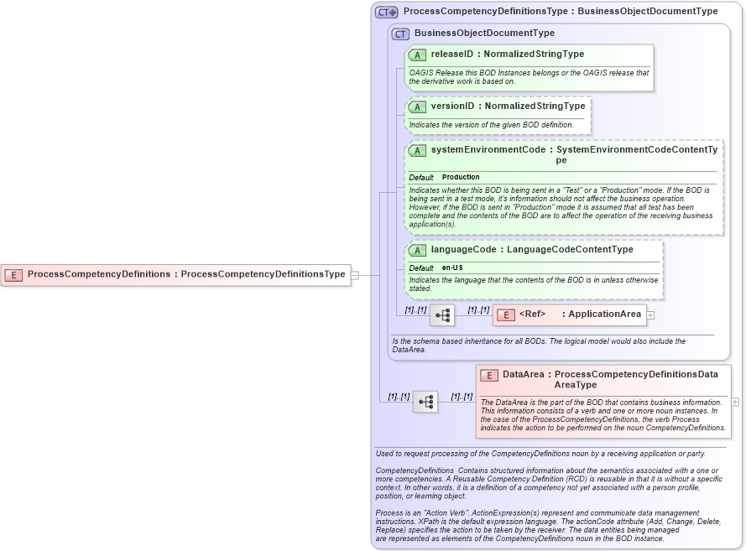Click the connector square right of ProcessCompetencyDefinitions box
The image size is (746, 551).
coord(355,274)
